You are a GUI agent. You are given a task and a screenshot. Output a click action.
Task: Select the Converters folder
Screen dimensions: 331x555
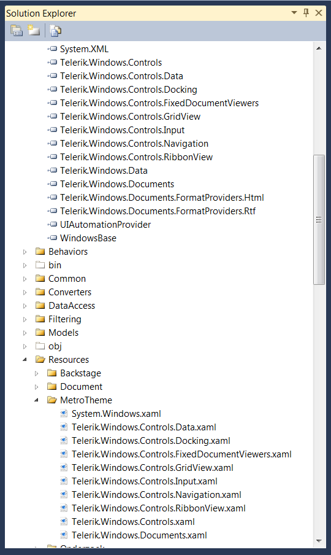(70, 292)
